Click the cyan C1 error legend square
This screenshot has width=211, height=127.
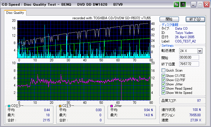[x=9, y=106]
